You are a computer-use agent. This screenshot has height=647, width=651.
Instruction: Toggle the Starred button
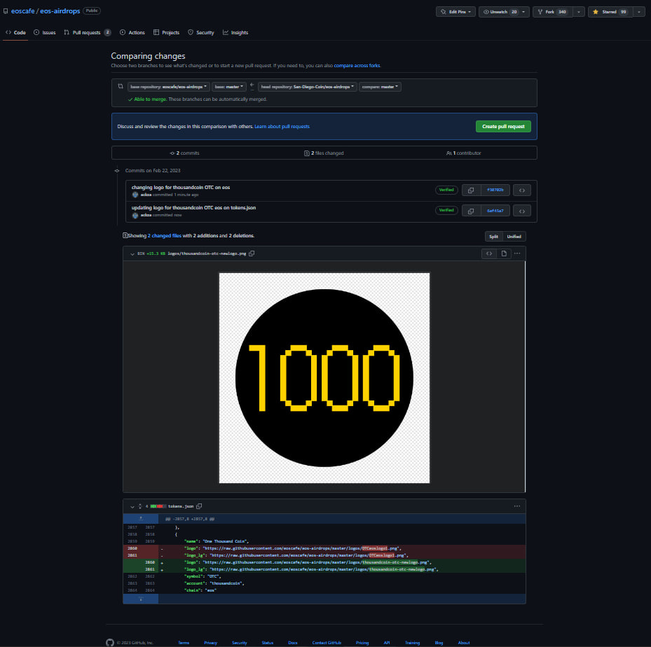pos(610,12)
